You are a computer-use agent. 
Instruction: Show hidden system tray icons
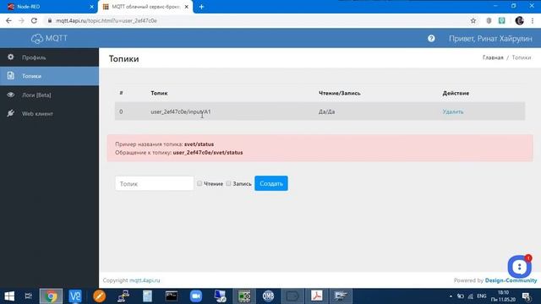click(451, 296)
